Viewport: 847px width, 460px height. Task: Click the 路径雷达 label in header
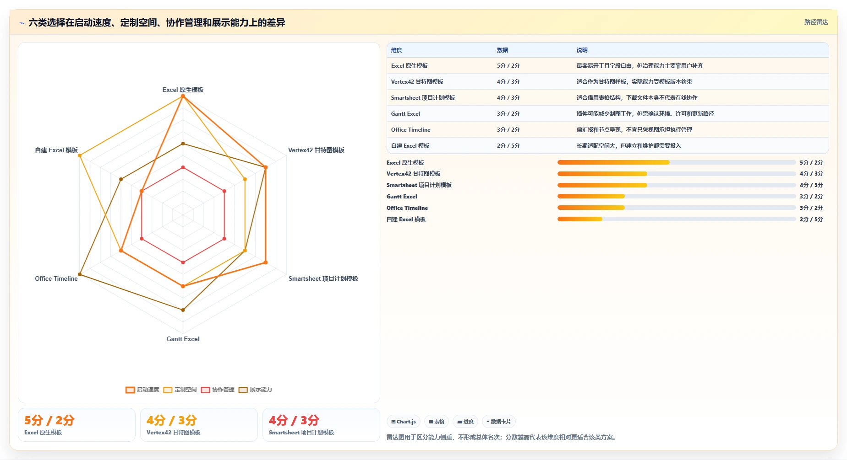click(816, 22)
